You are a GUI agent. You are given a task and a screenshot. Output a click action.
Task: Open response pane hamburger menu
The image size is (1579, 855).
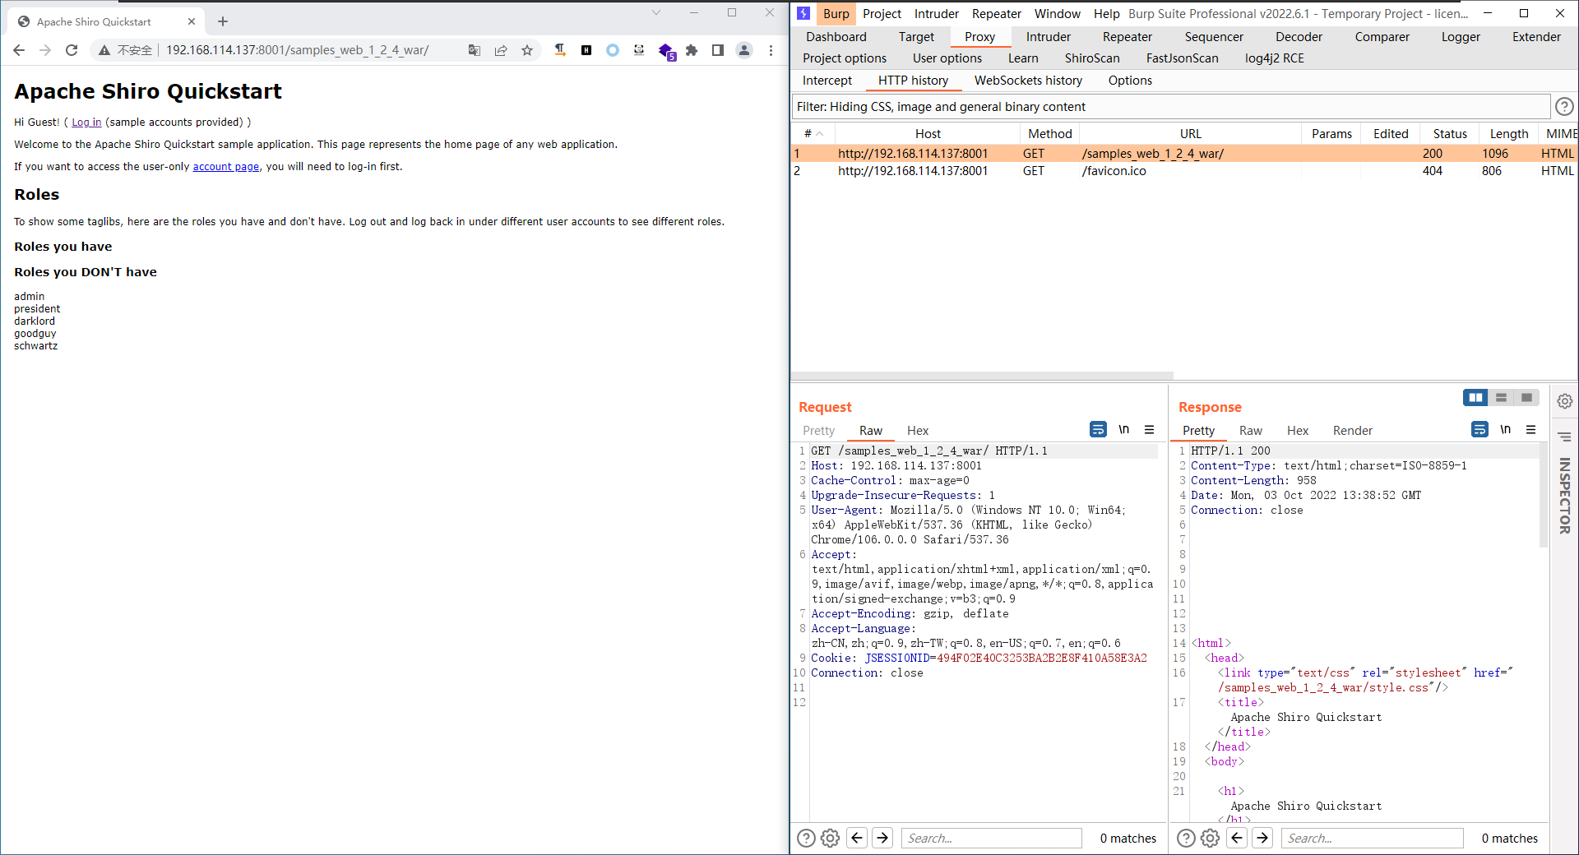coord(1530,429)
